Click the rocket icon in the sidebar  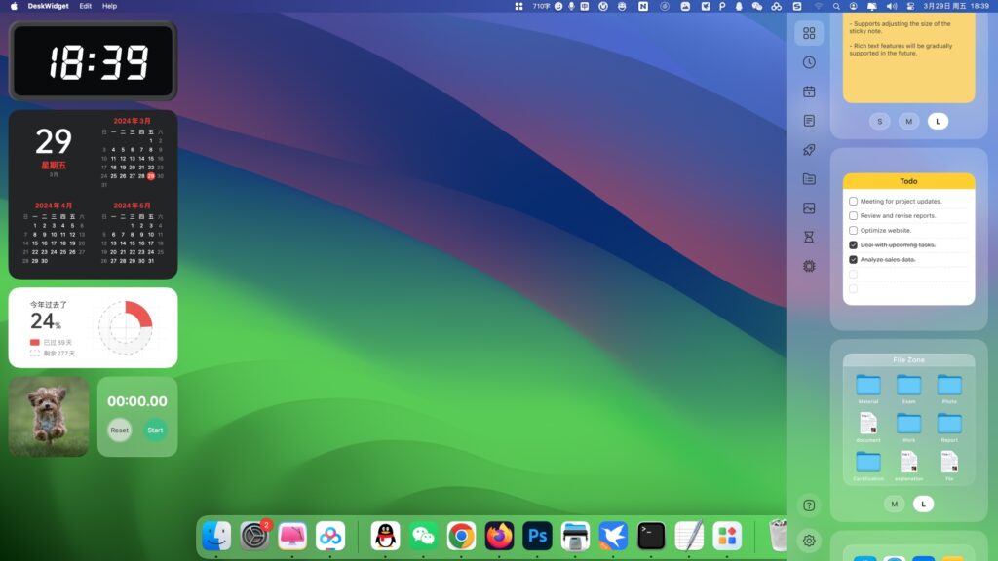pyautogui.click(x=808, y=150)
